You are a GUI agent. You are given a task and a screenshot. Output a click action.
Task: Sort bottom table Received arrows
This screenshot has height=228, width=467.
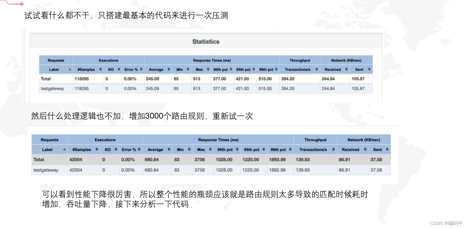(x=365, y=149)
